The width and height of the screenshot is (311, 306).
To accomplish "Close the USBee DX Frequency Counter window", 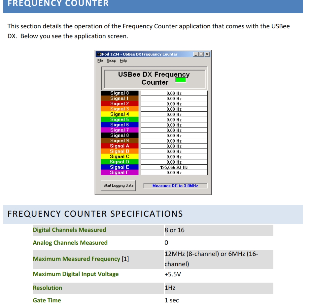I will click(207, 54).
